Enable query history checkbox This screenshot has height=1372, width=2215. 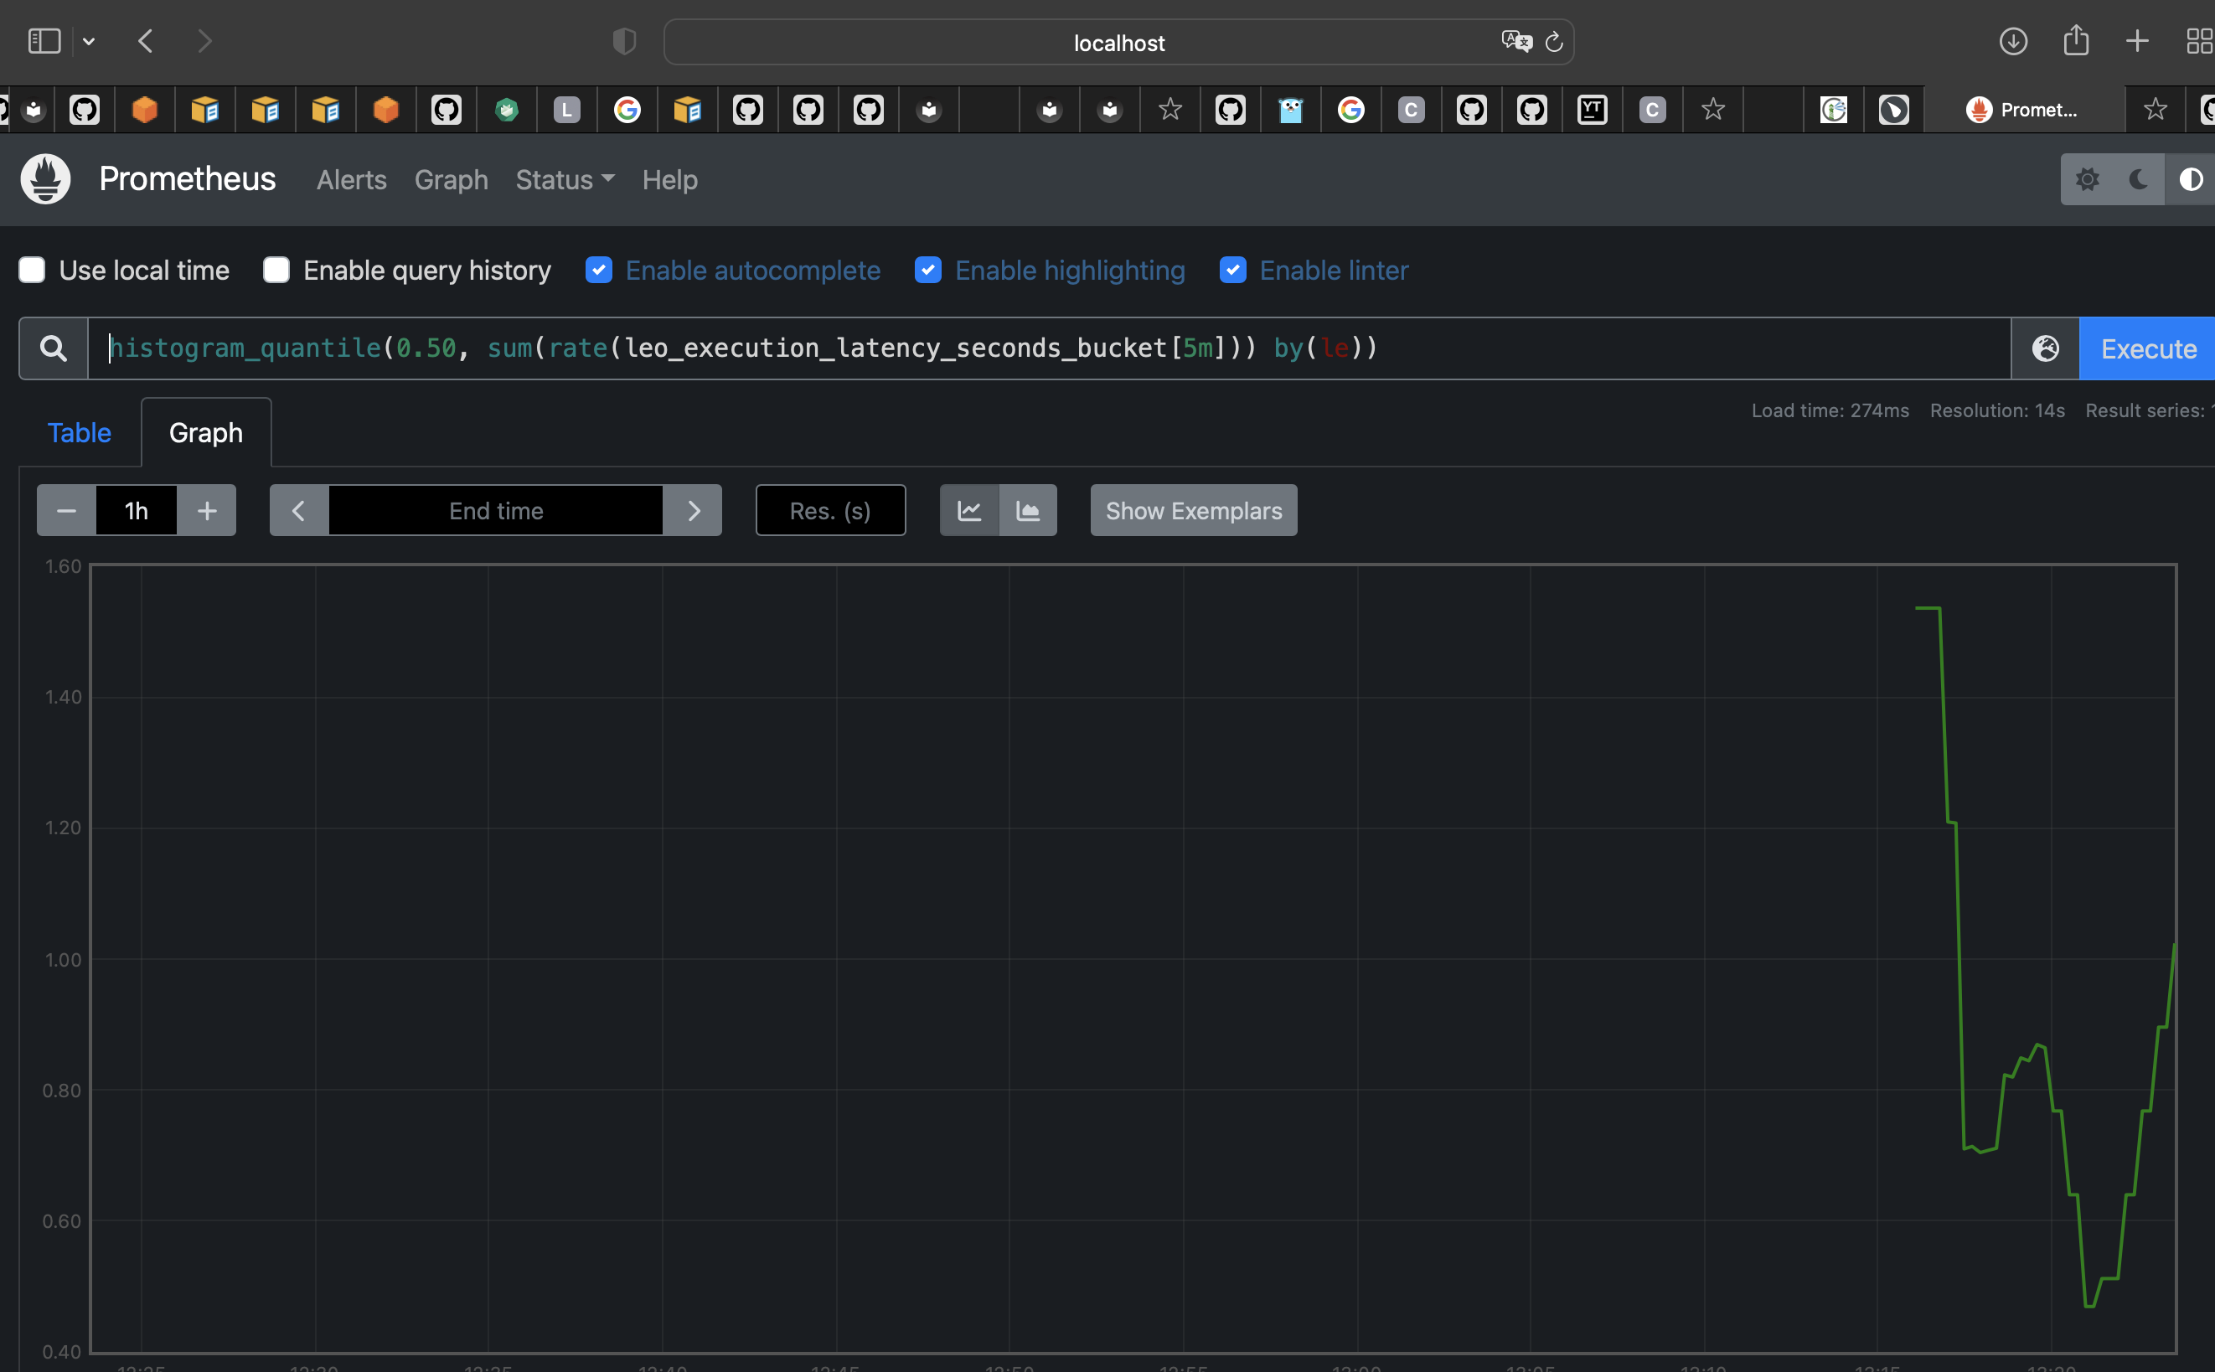[276, 271]
